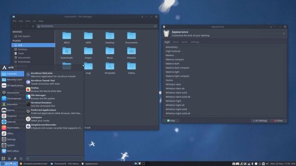Click the camera tray icon

point(234,164)
